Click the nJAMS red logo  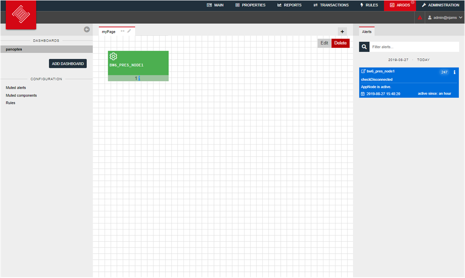(21, 14)
